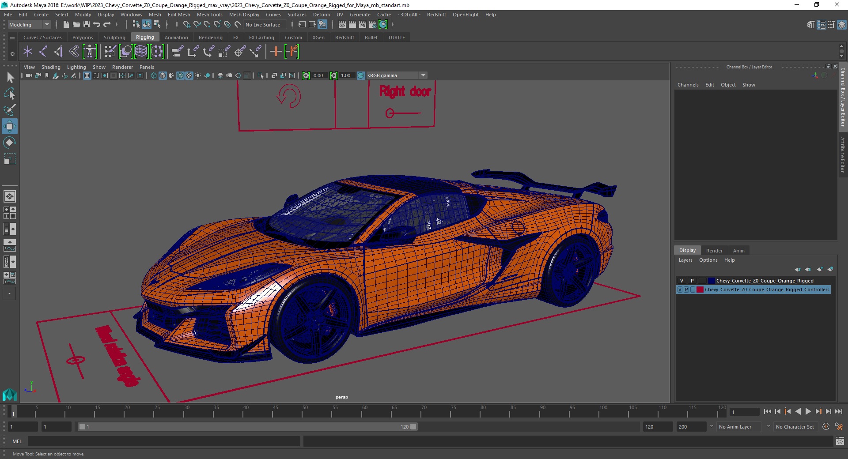Render the current frame icon
The width and height of the screenshot is (848, 459).
352,25
